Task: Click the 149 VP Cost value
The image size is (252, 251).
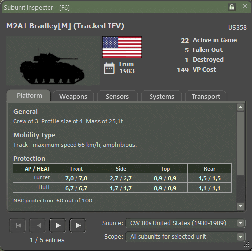Action: (197, 70)
